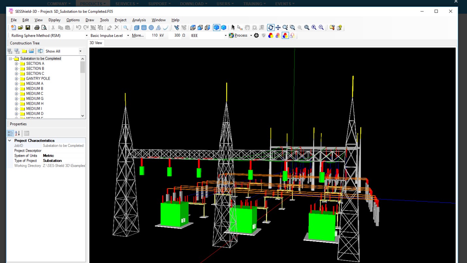Toggle categorized view in Properties panel
Image resolution: width=467 pixels, height=263 pixels.
[10, 133]
